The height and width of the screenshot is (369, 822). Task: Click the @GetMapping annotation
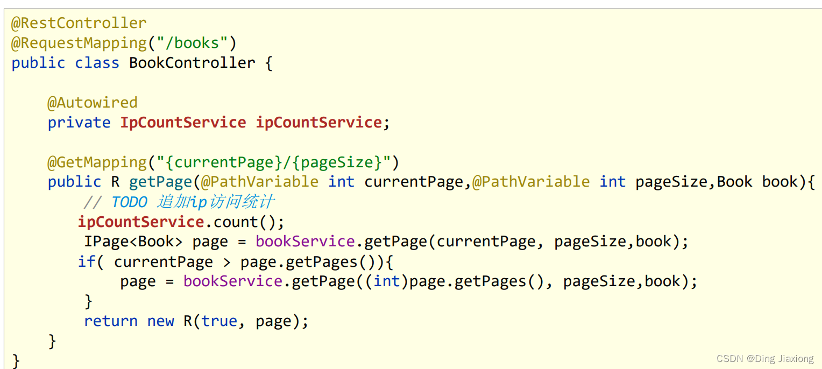click(97, 162)
